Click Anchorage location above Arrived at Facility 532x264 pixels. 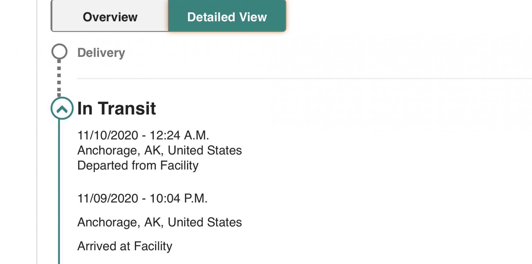pos(107,222)
